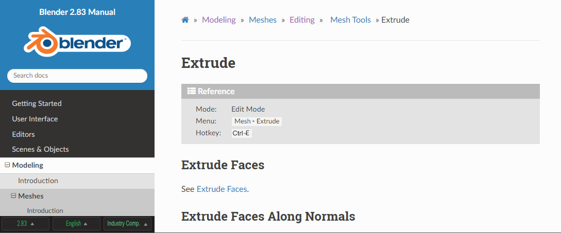Go to Modeling breadcrumb link
The image size is (561, 233).
pos(219,20)
